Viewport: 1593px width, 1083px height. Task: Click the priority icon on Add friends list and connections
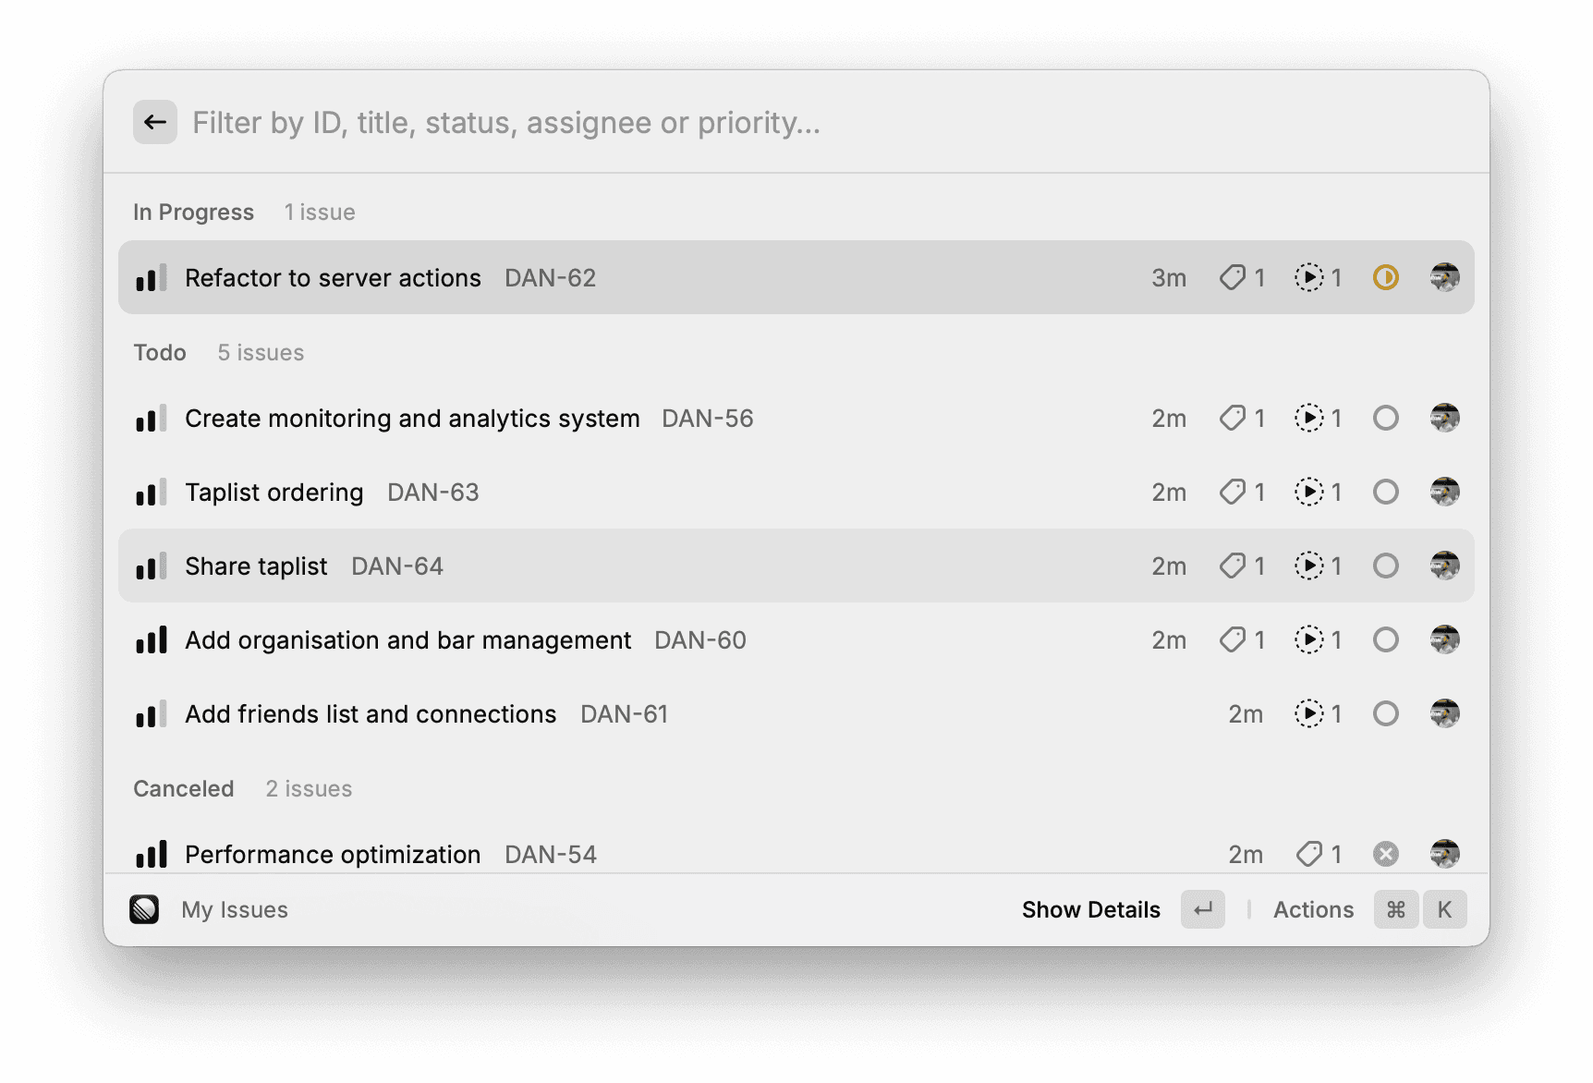click(150, 713)
